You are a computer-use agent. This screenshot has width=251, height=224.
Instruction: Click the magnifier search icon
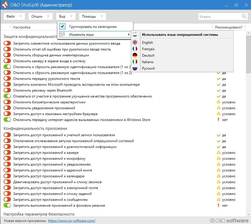coord(244,16)
